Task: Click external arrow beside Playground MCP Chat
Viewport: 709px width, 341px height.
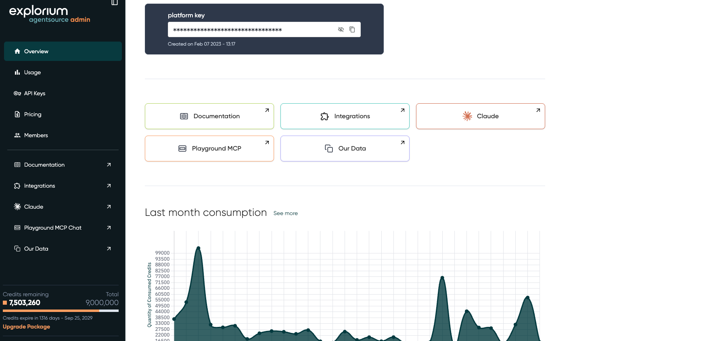Action: (109, 228)
